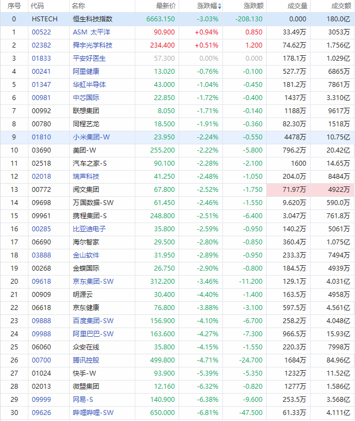The height and width of the screenshot is (421, 355).
Task: Select code 03690 cell
Action: [x=42, y=150]
